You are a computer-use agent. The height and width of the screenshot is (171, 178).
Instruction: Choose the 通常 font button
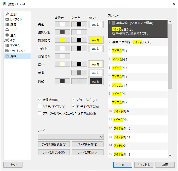click(96, 24)
